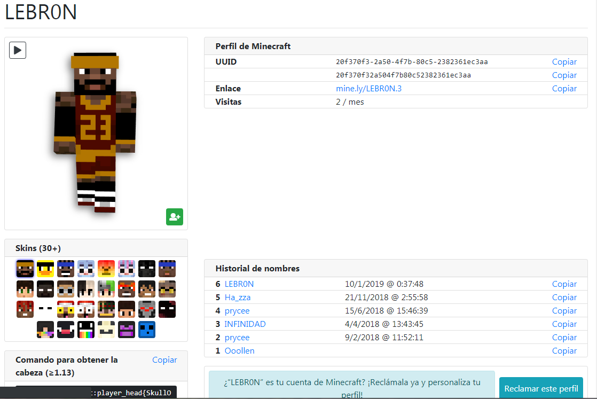
Task: Copy the name Ooollen in history
Action: click(564, 350)
